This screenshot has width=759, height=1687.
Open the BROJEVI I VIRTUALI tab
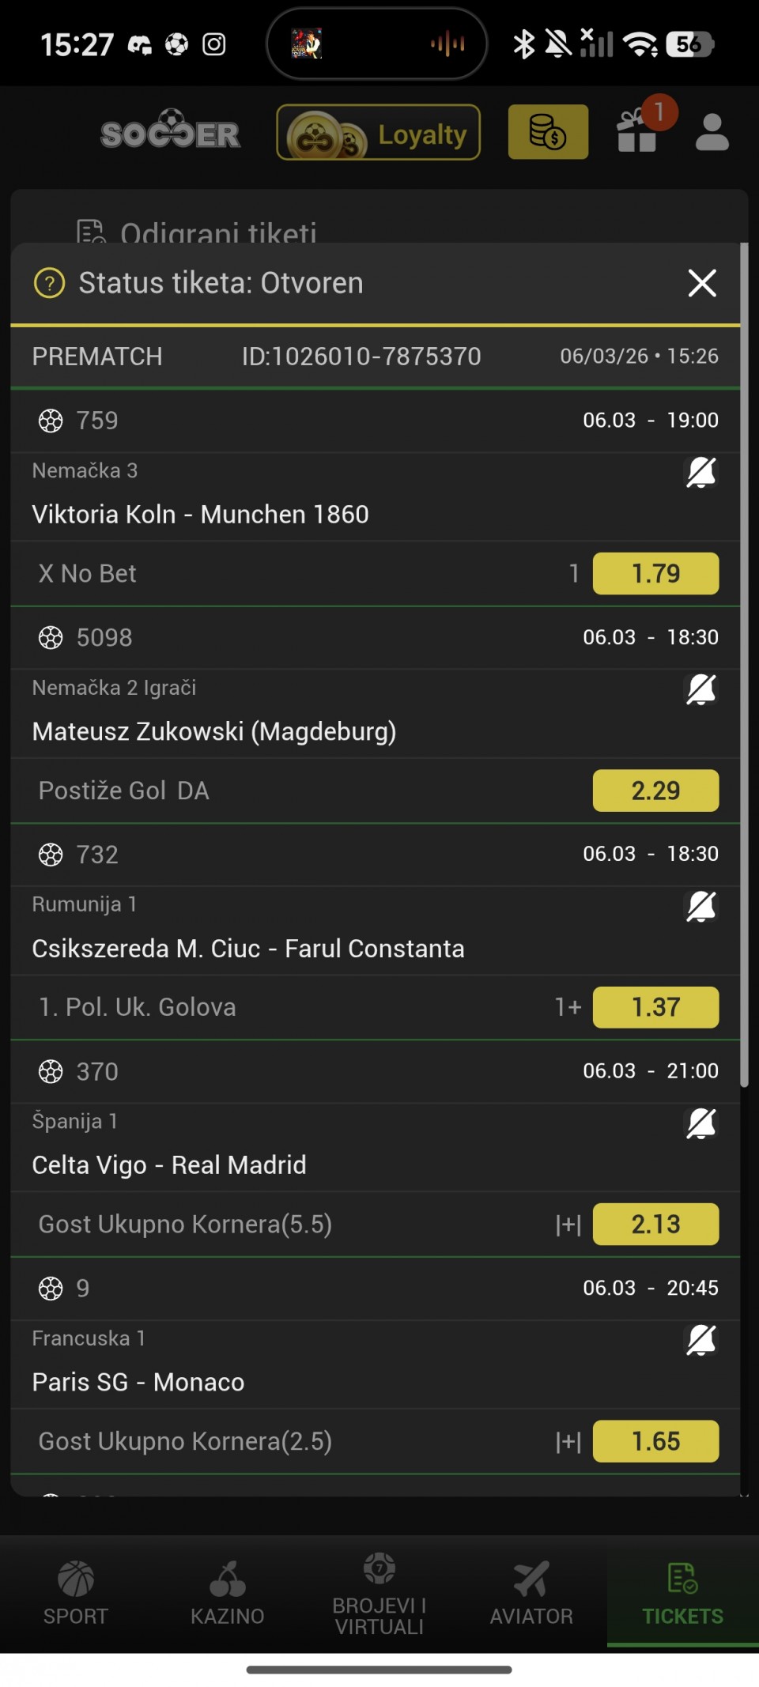click(379, 1592)
